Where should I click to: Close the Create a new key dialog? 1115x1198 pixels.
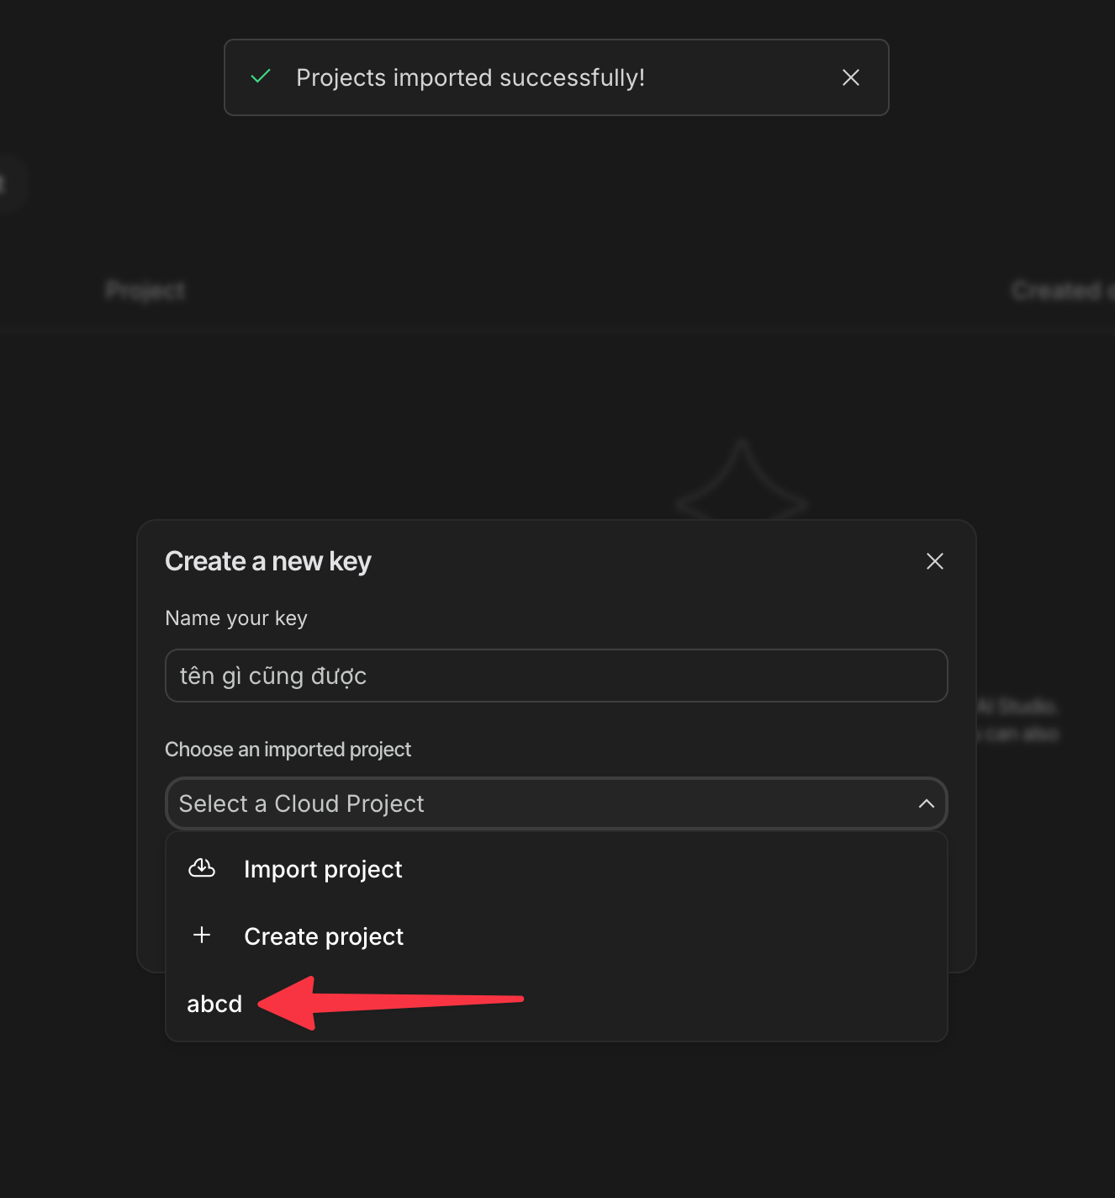pyautogui.click(x=934, y=561)
